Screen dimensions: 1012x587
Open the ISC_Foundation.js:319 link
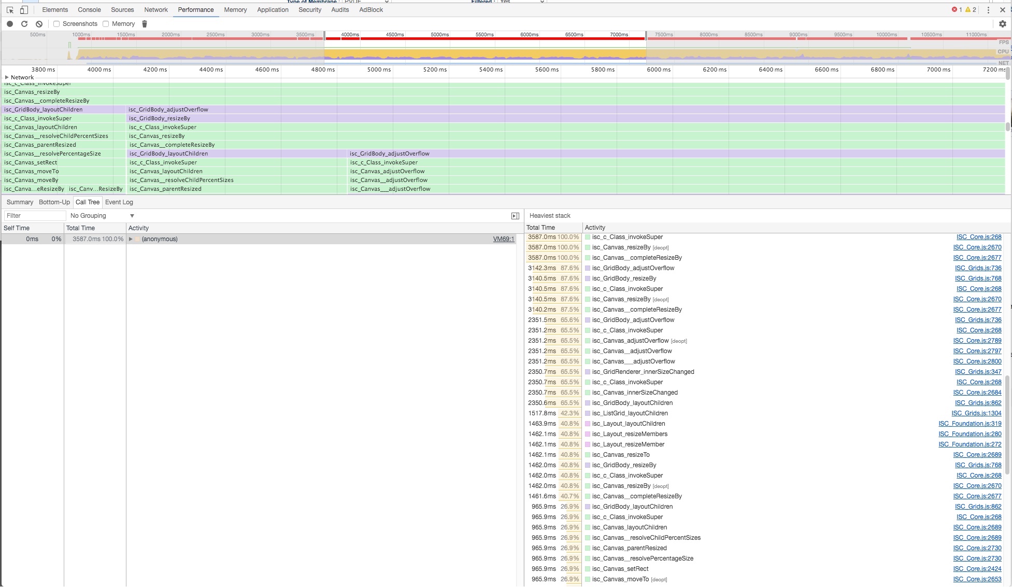point(970,424)
